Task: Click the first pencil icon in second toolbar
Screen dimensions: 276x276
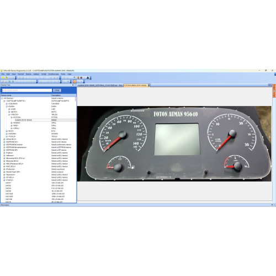Action: tap(3, 81)
